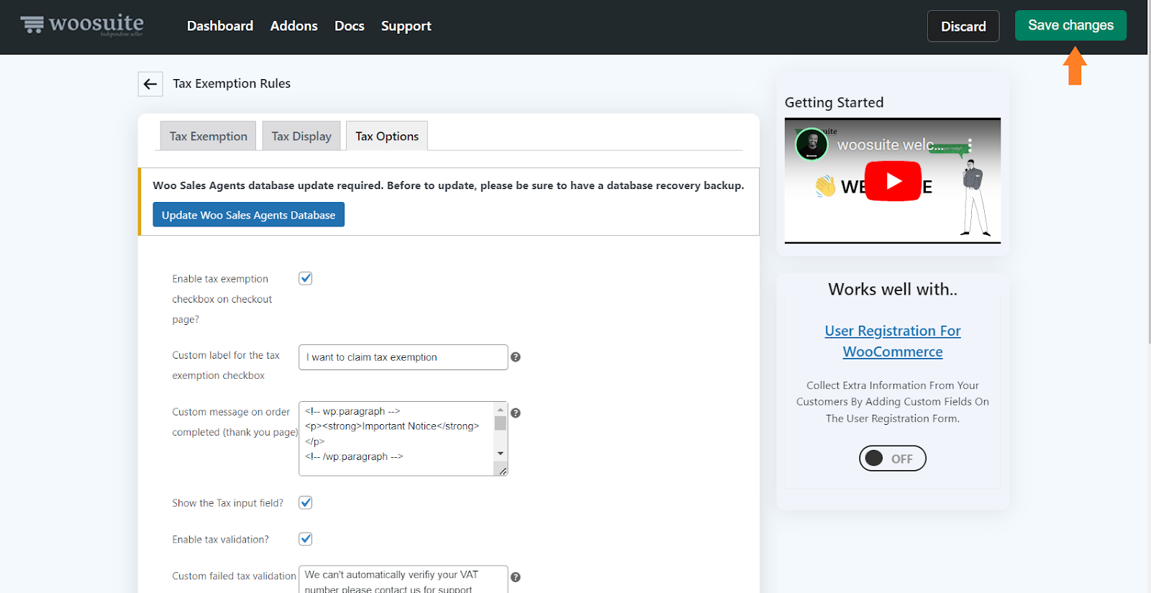Open the Addons menu item

pyautogui.click(x=294, y=26)
